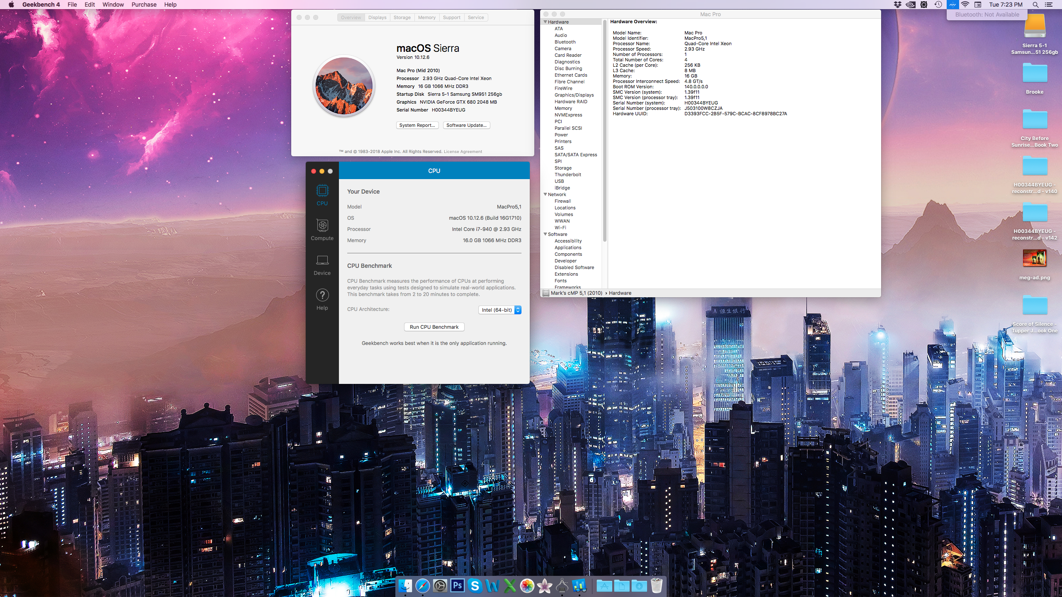Select Bluetooth in System Report sidebar

[565, 42]
